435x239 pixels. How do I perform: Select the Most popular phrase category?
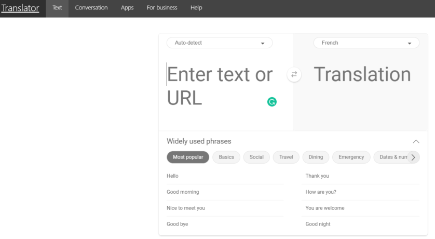point(188,157)
